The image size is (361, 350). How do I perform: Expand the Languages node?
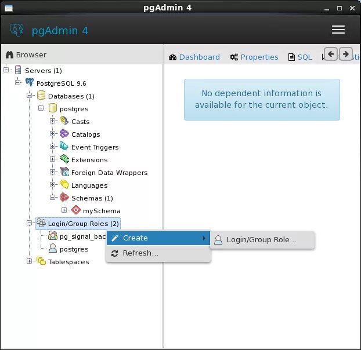point(52,184)
